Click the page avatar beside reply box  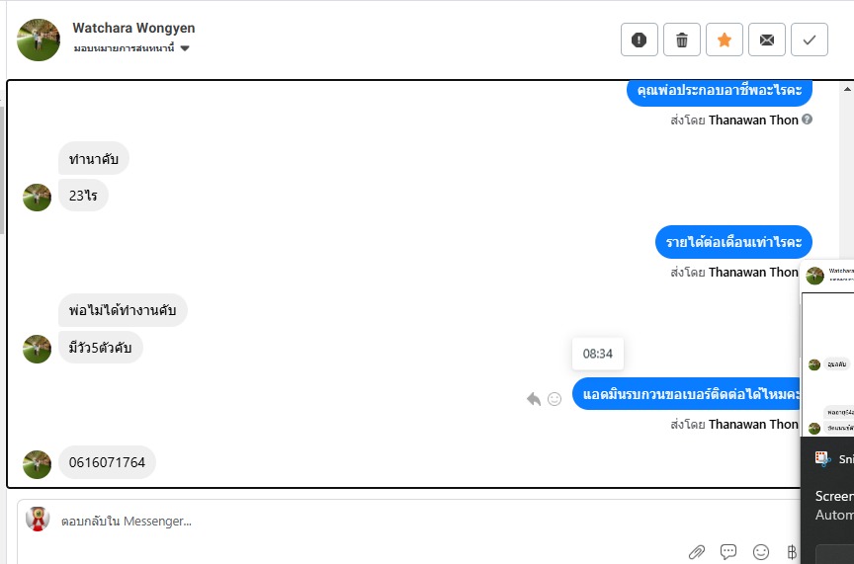tap(38, 519)
